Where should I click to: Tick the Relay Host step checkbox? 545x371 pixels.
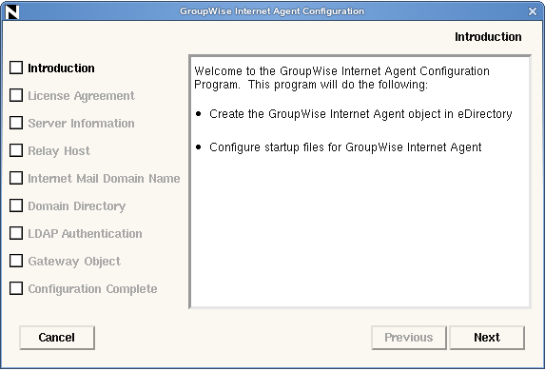pyautogui.click(x=16, y=150)
